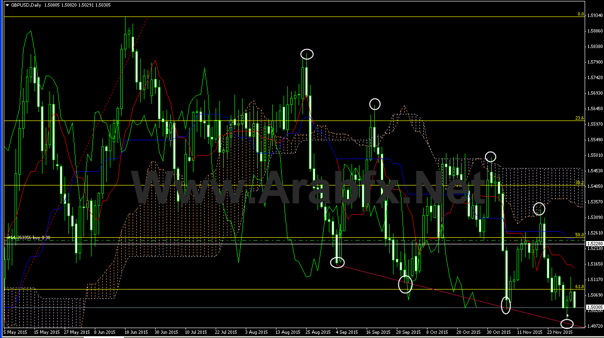Click the 1.51650 price on the scale
This screenshot has height=338, width=604.
[594, 264]
